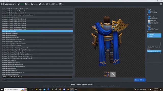Open Discord from the taskbar
This screenshot has height=91, width=163.
point(64,89)
